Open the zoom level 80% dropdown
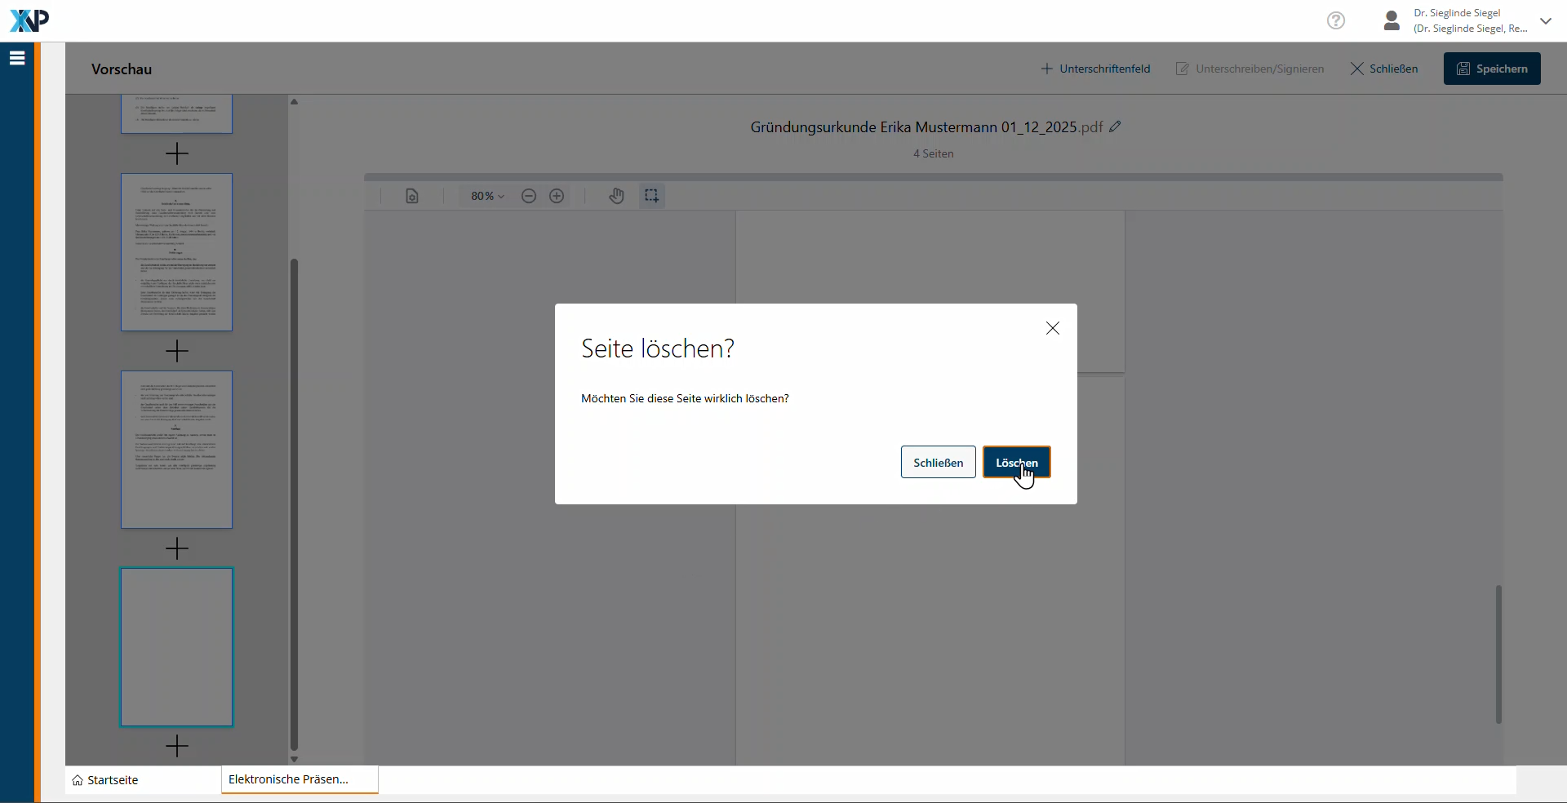The width and height of the screenshot is (1567, 803). click(487, 196)
